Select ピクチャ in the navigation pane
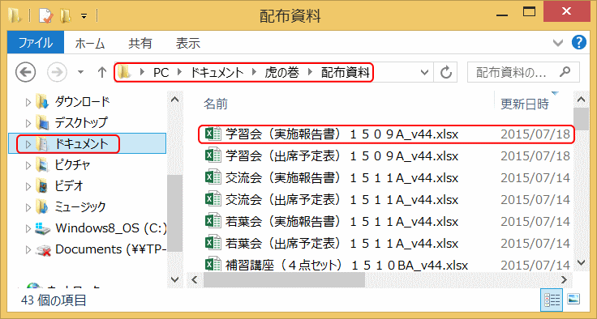The height and width of the screenshot is (319, 597). coord(72,165)
